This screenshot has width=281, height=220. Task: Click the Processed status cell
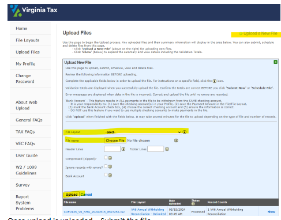click(198, 212)
